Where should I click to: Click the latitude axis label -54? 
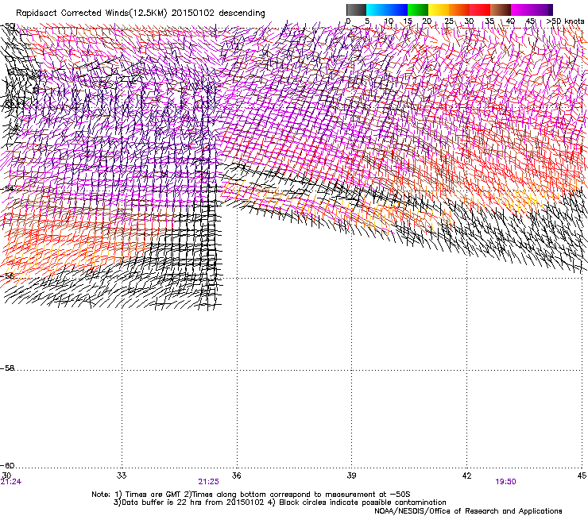7,188
